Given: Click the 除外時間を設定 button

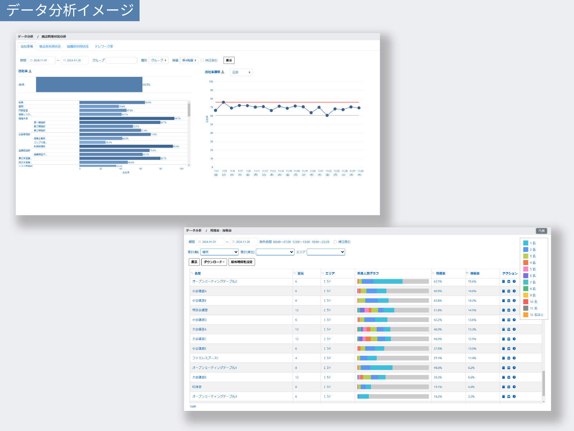Looking at the screenshot, I should point(241,262).
